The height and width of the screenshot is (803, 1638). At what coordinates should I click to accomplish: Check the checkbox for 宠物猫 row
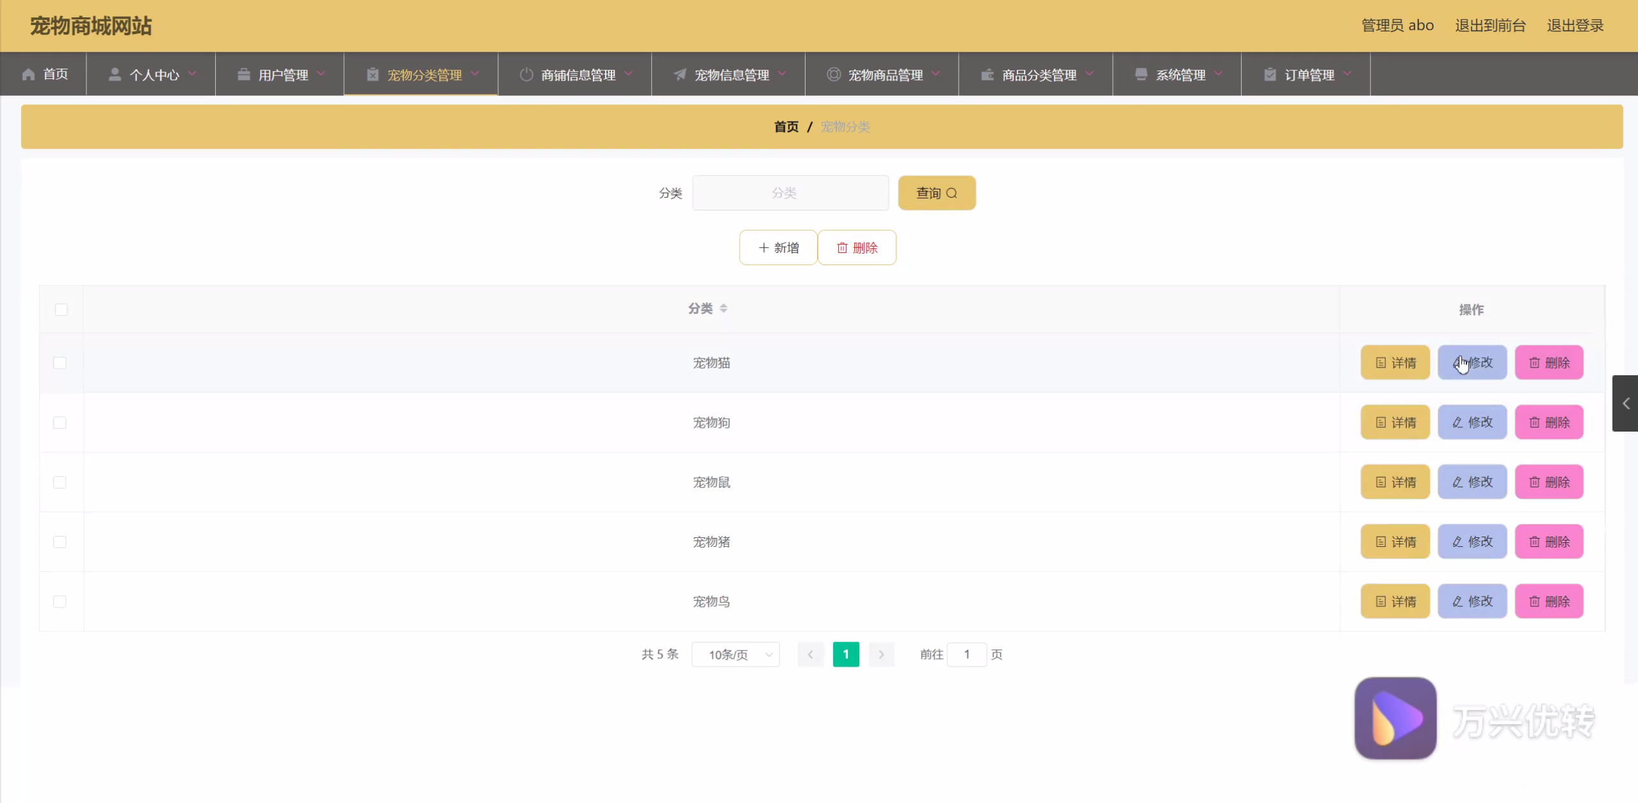tap(60, 363)
